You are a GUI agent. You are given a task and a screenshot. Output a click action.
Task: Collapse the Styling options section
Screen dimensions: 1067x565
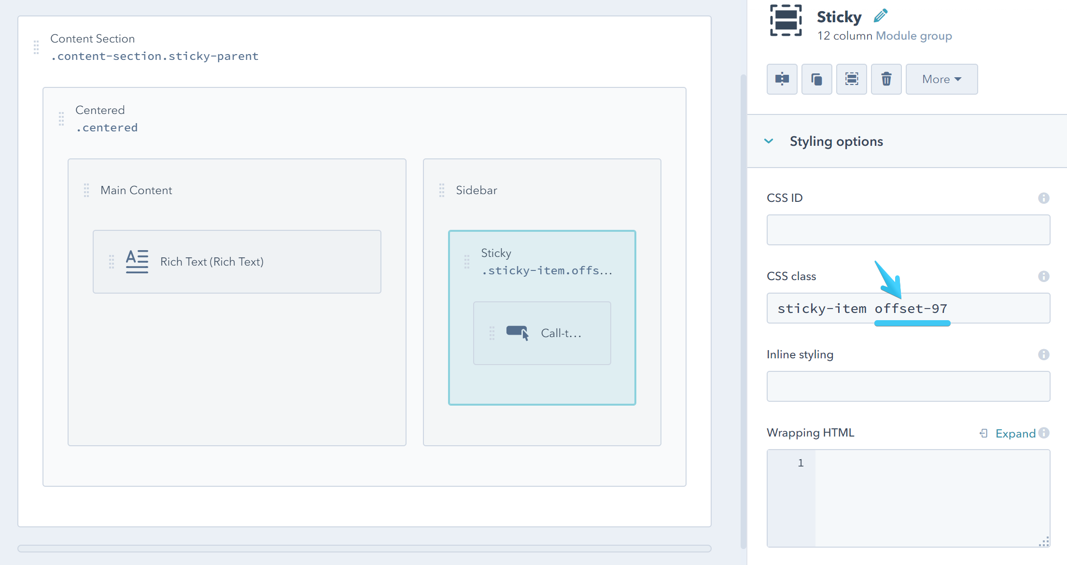[x=769, y=141]
